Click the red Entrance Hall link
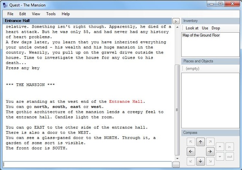 tap(126, 102)
